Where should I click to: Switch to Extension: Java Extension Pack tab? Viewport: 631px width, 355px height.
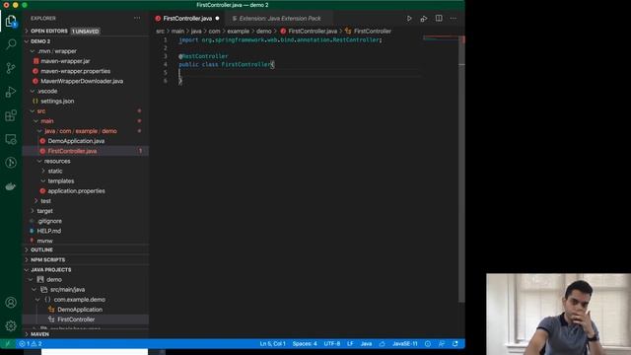[x=280, y=19]
